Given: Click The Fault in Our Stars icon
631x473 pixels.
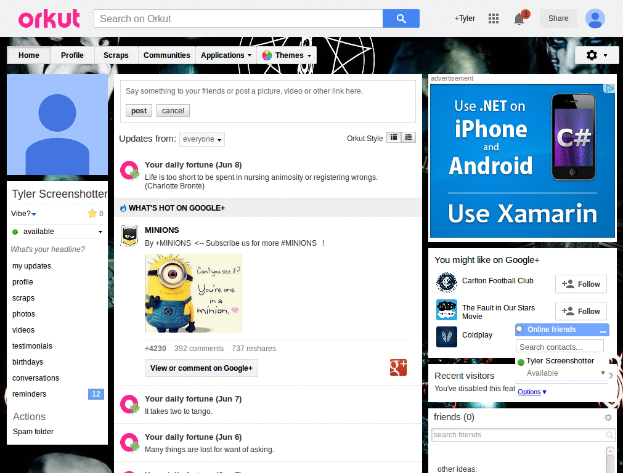Looking at the screenshot, I should [x=447, y=310].
